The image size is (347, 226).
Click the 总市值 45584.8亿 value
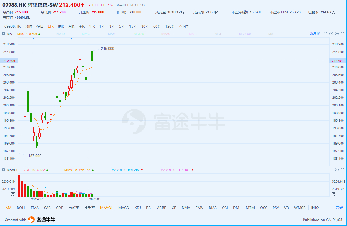point(17,18)
